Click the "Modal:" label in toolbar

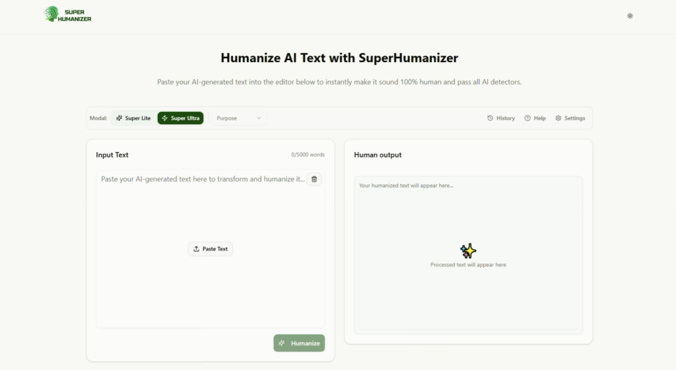98,118
